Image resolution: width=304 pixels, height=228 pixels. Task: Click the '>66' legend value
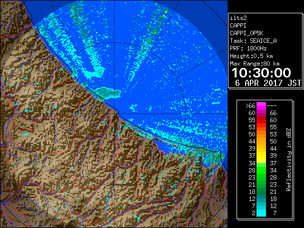pyautogui.click(x=250, y=106)
